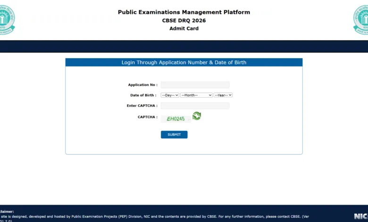Click the 'Enter CAPTCHA :' label
Screen dimensions: 368x222
142,106
